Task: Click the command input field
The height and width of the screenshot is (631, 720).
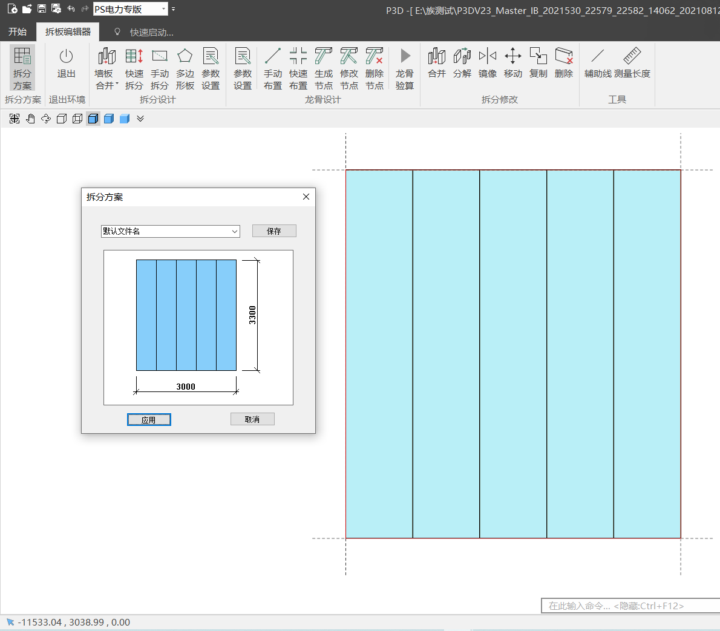Action: [x=629, y=606]
